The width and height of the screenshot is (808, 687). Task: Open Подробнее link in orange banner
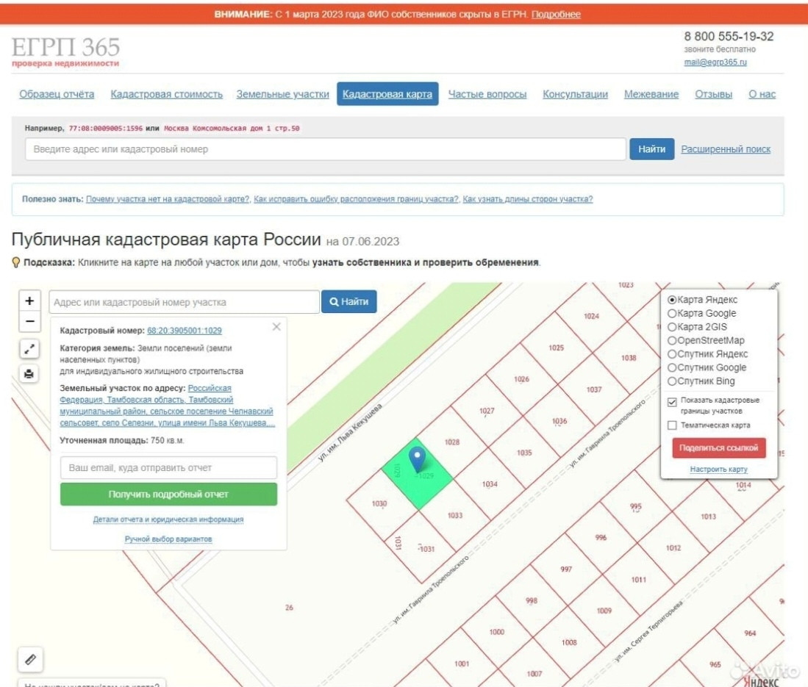[556, 15]
